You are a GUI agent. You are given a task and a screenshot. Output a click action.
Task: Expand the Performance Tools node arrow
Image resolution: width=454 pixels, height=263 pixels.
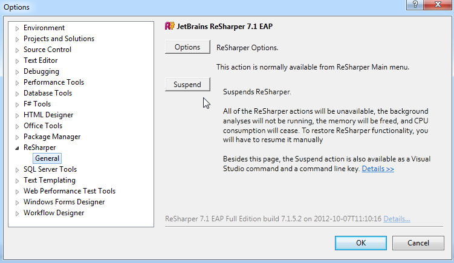pos(17,83)
